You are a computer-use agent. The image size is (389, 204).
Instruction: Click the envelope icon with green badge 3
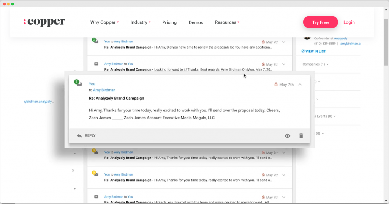click(x=78, y=83)
